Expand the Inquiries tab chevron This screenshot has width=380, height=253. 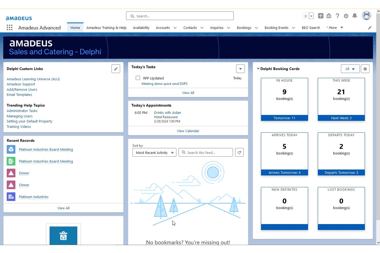[229, 28]
